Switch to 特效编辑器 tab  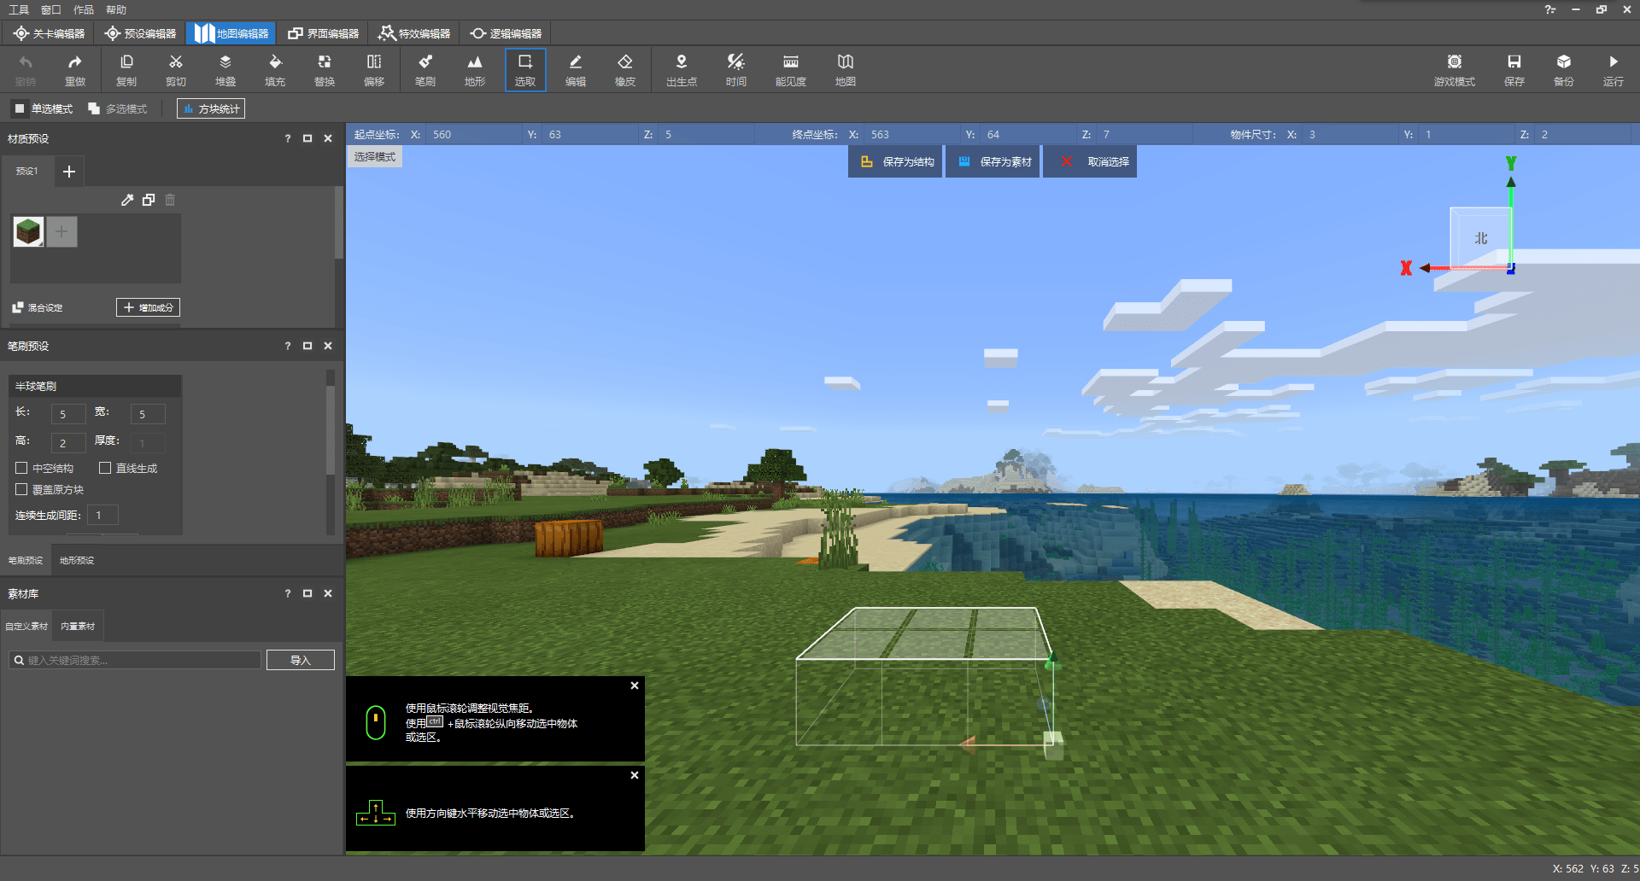point(415,33)
